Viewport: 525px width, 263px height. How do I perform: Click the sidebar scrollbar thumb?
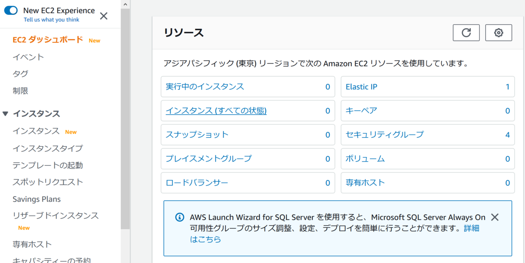click(x=125, y=118)
